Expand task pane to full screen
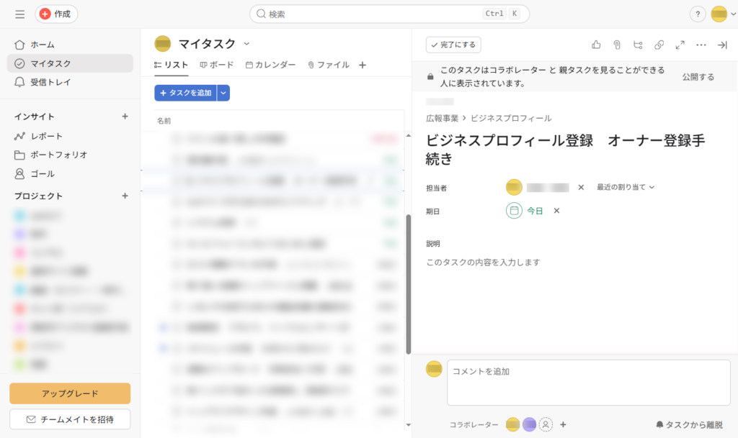Viewport: 738px width, 438px height. [x=680, y=45]
